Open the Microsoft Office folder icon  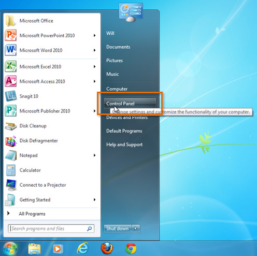pos(10,21)
